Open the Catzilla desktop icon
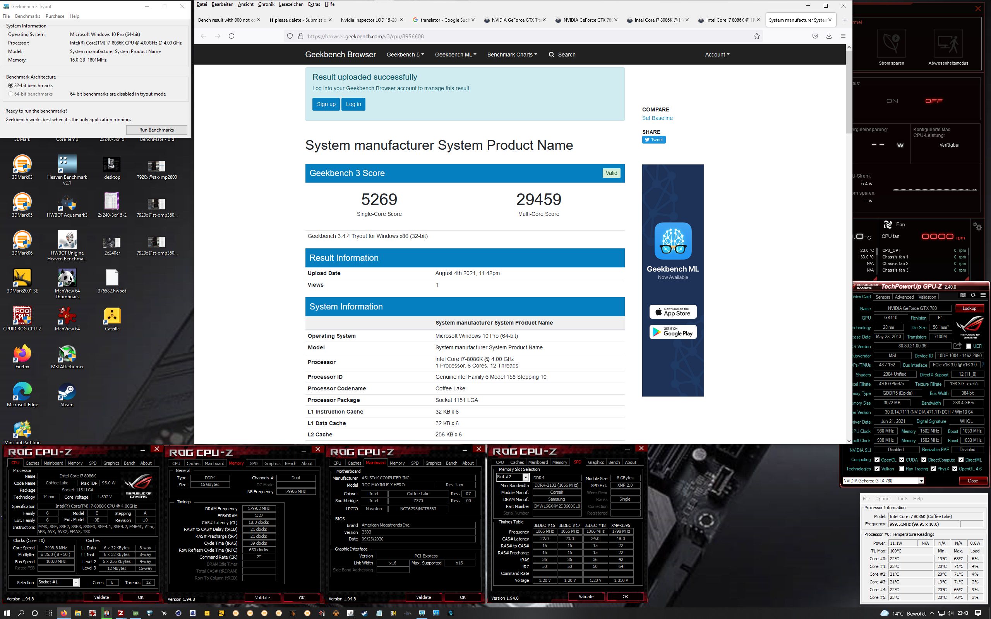The height and width of the screenshot is (619, 991). pyautogui.click(x=112, y=319)
